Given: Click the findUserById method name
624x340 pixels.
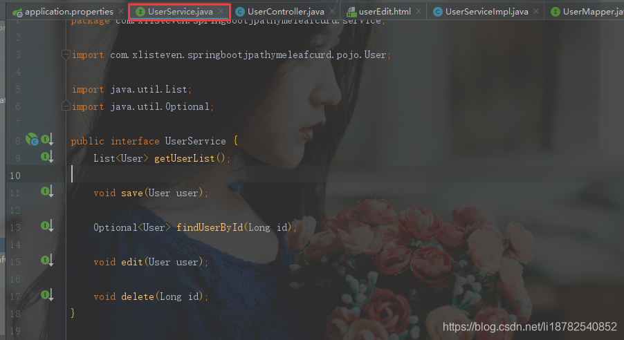Looking at the screenshot, I should pyautogui.click(x=210, y=227).
